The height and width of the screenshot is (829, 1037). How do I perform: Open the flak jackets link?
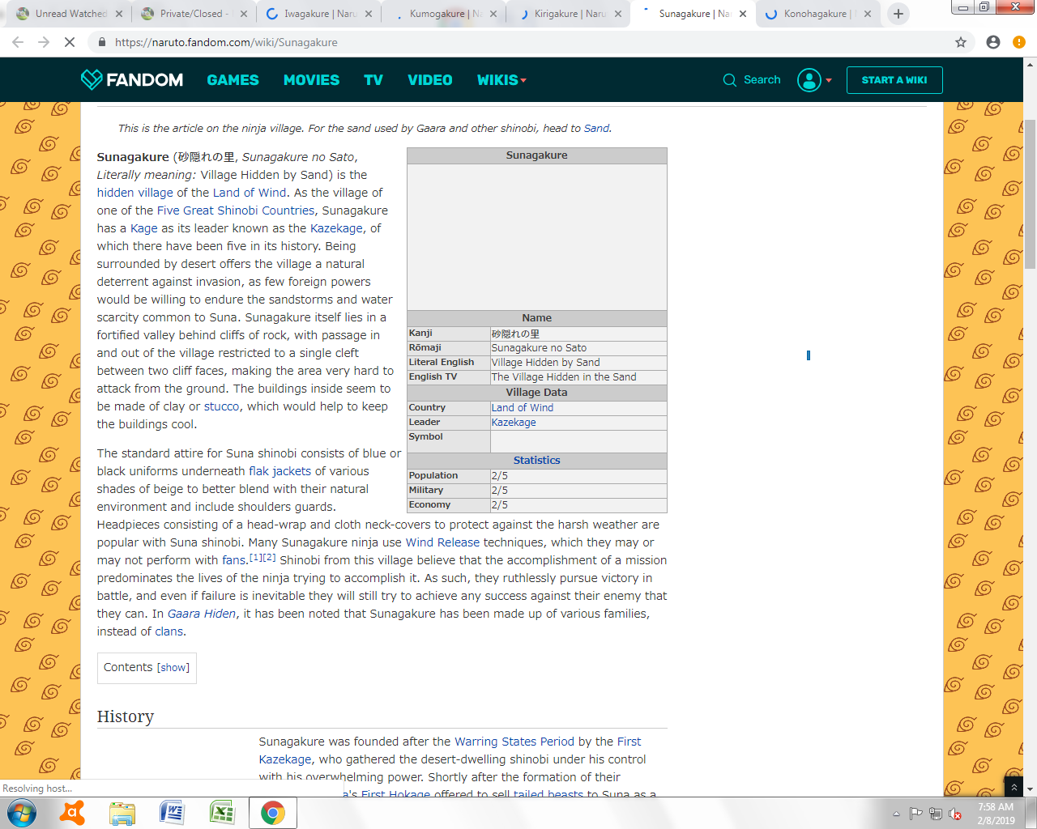[280, 471]
